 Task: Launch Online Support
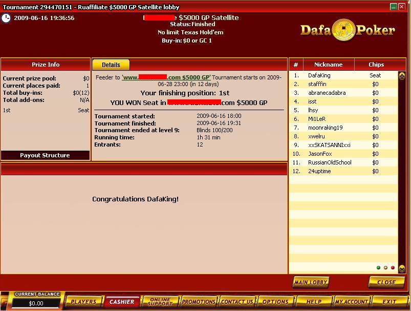[160, 302]
